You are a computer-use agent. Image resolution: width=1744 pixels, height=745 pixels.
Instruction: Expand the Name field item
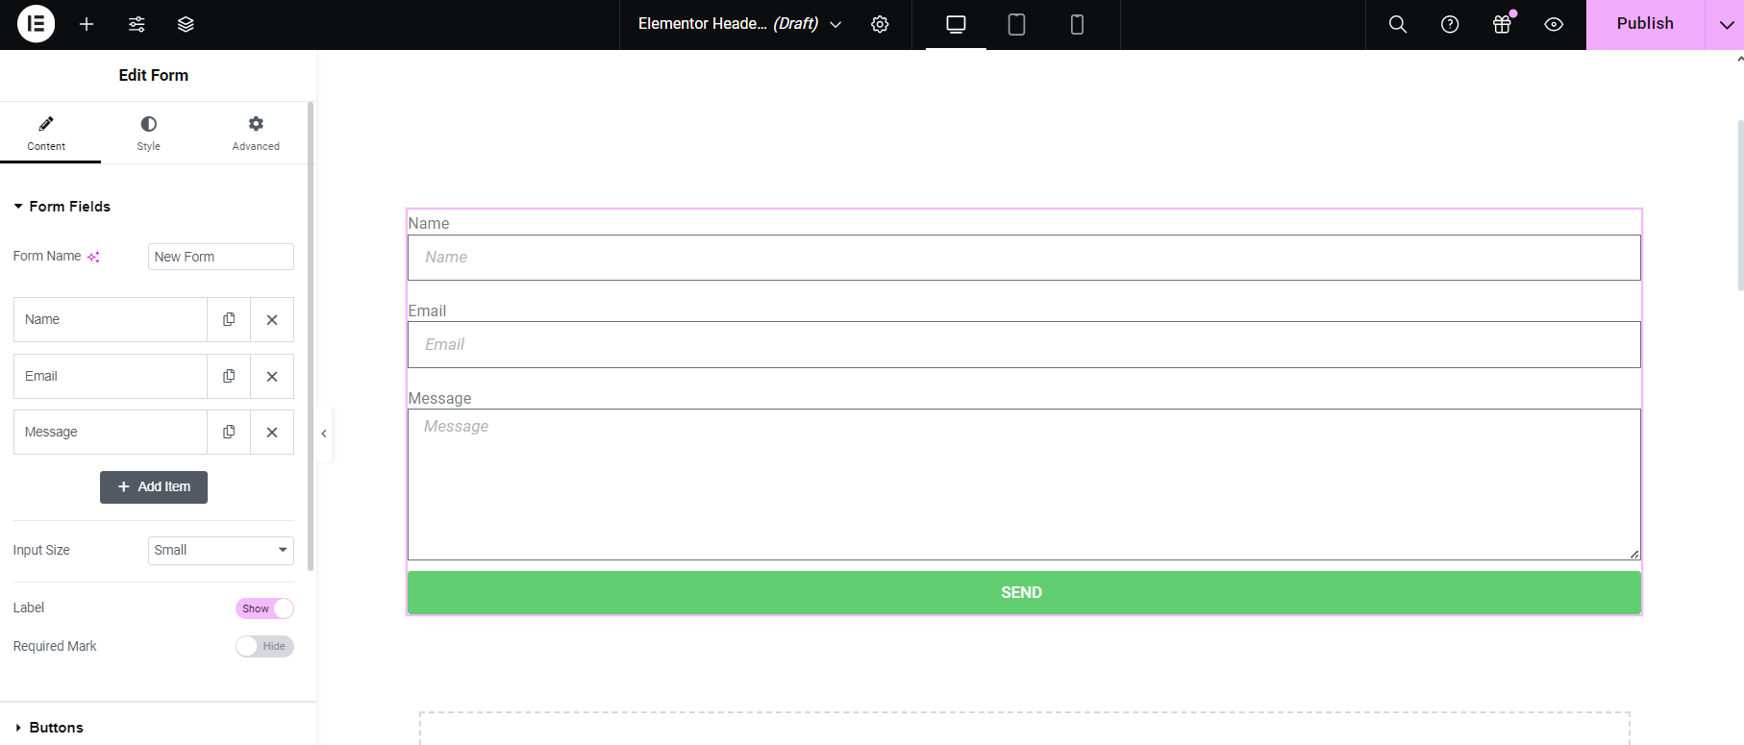[x=111, y=319]
